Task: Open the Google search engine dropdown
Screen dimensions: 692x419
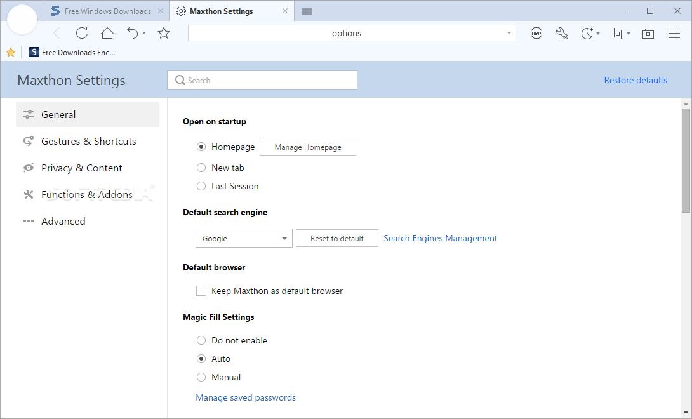Action: 244,239
